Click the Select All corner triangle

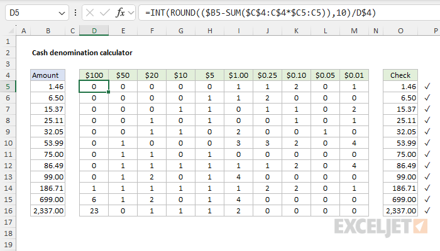(x=11, y=31)
